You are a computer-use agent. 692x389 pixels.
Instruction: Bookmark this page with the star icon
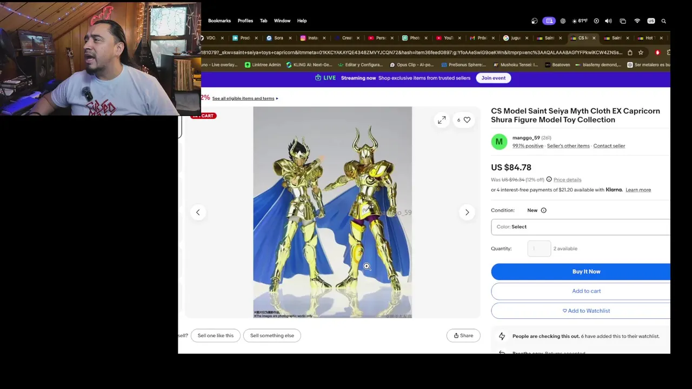tap(641, 52)
